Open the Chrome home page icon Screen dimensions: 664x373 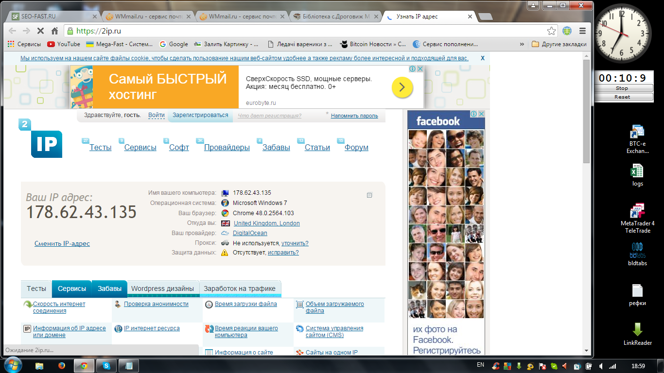[x=54, y=31]
